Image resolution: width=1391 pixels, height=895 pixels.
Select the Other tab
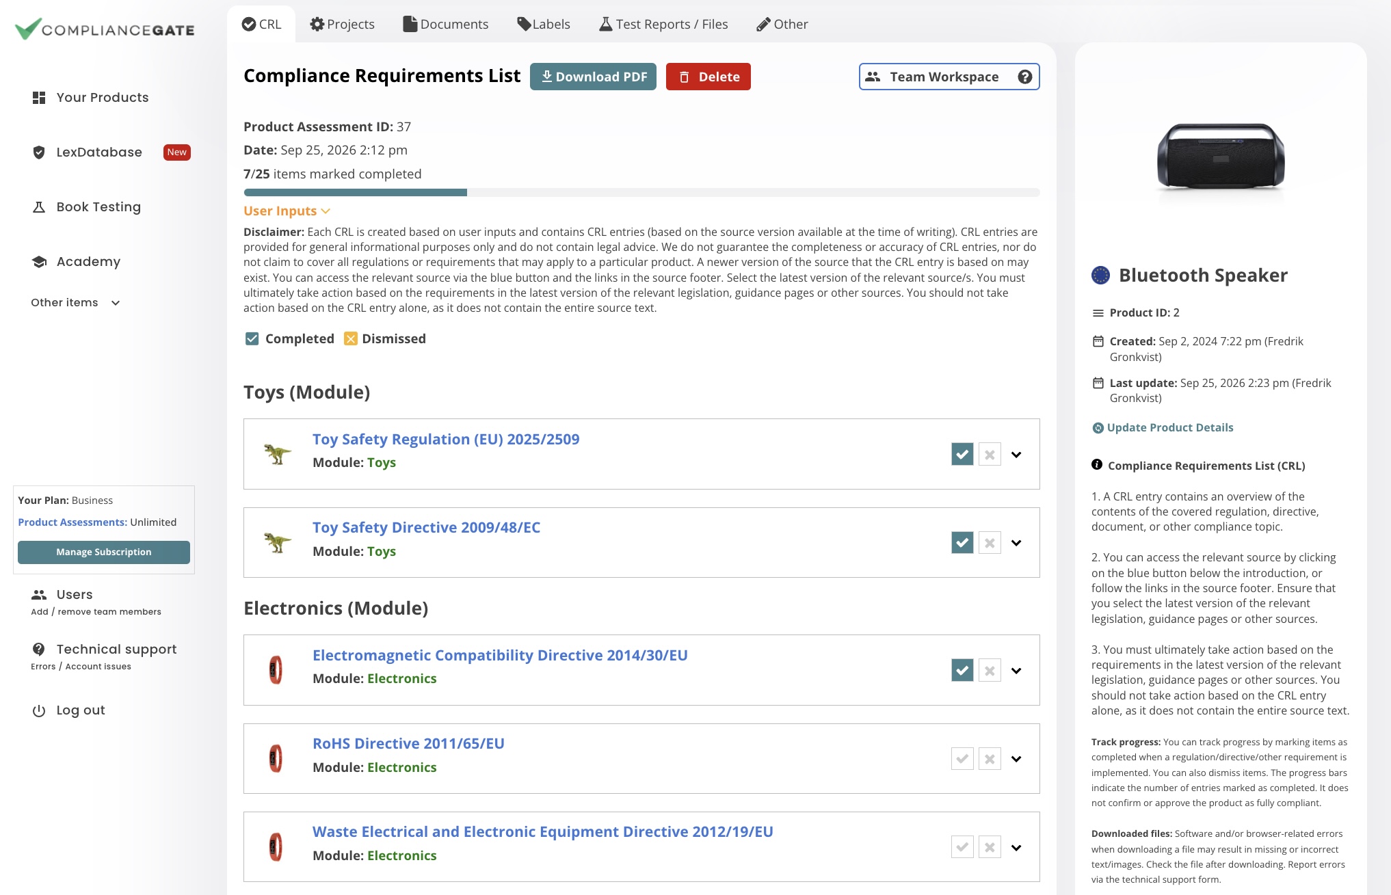pyautogui.click(x=782, y=25)
